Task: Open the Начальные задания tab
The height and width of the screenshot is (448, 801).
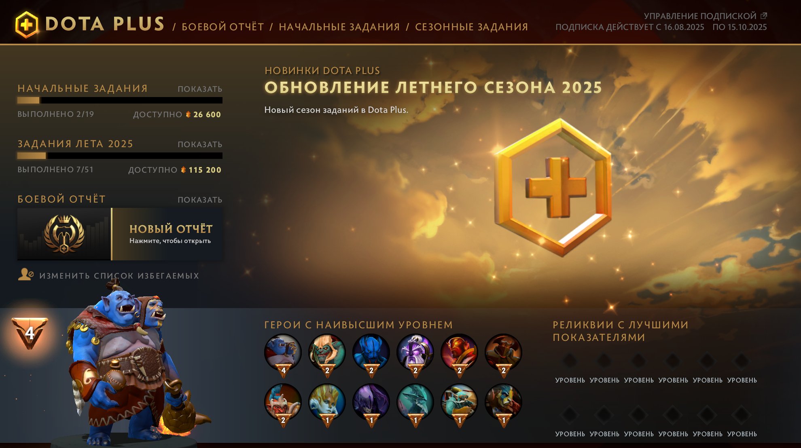Action: [x=339, y=27]
